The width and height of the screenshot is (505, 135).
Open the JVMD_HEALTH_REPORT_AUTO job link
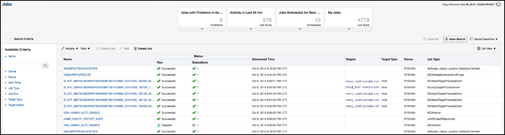click(83, 119)
